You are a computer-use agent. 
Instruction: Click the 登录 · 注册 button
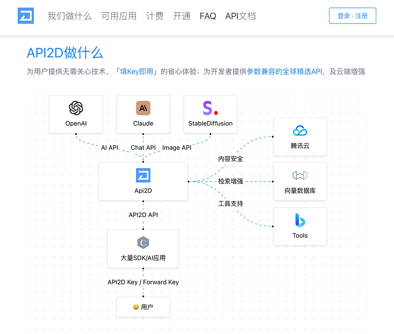[x=353, y=16]
